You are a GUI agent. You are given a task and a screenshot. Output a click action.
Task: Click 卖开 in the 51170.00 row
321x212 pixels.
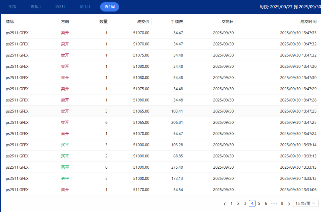click(x=65, y=190)
